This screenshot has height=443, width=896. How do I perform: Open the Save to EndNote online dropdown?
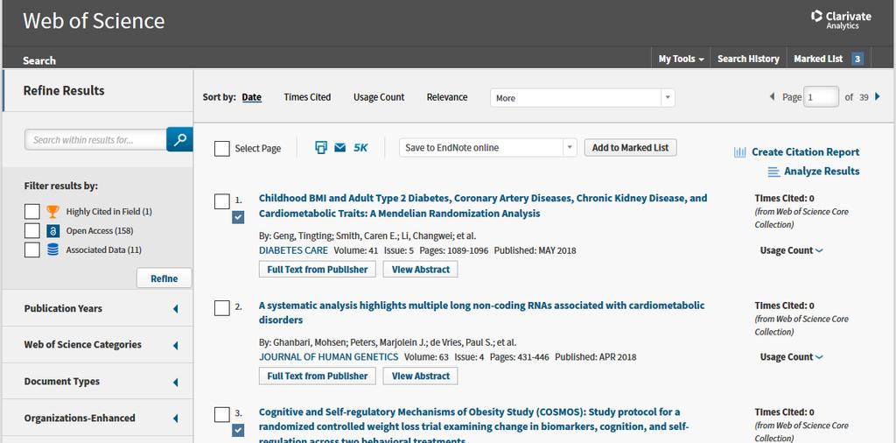pyautogui.click(x=488, y=147)
